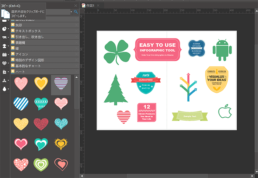The width and height of the screenshot is (258, 178).
Task: Pick the pink concentric heart shape
Action: point(21,84)
